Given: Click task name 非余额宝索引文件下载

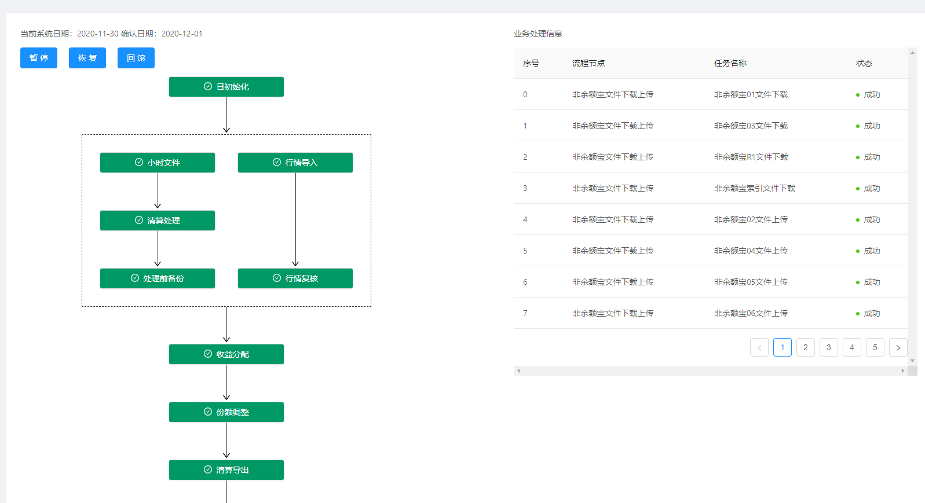Looking at the screenshot, I should [x=755, y=188].
